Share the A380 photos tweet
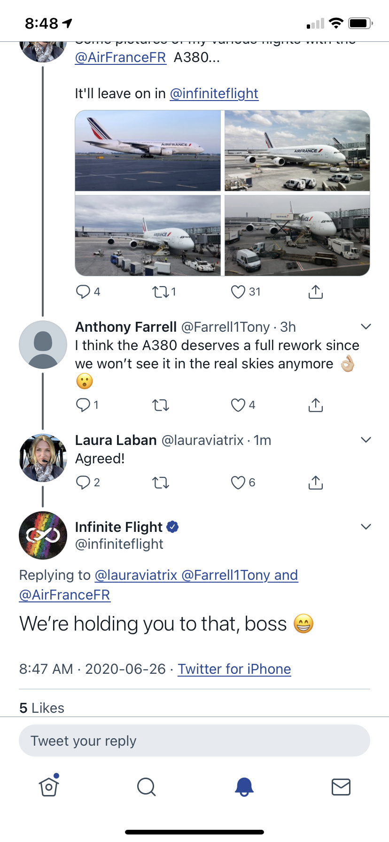Screen dimensions: 389x842 [x=316, y=292]
